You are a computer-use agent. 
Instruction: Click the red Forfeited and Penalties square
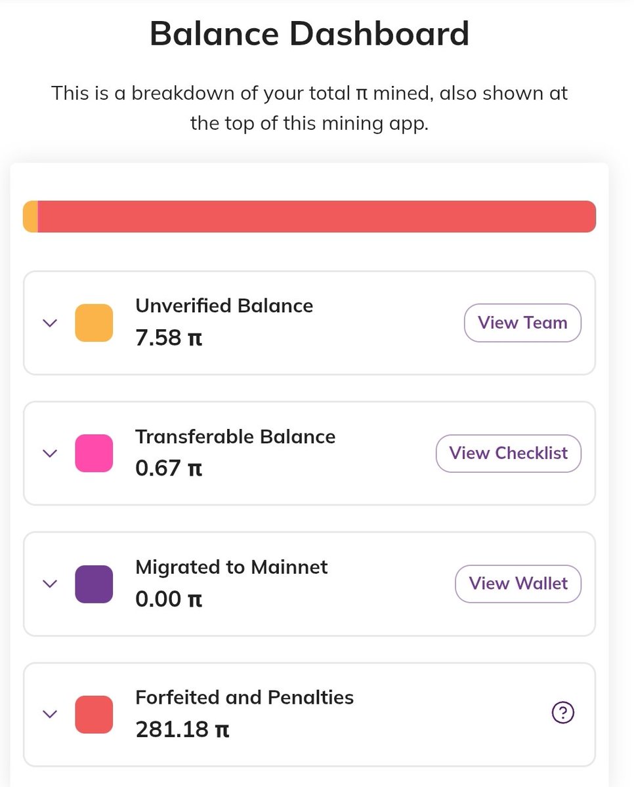tap(94, 714)
